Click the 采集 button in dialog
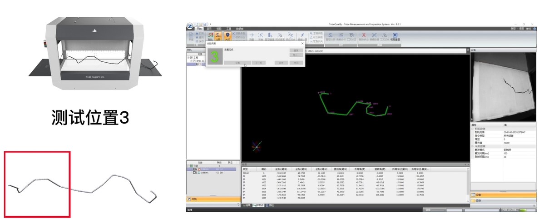Viewport: 539px width, 219px height. (x=238, y=63)
